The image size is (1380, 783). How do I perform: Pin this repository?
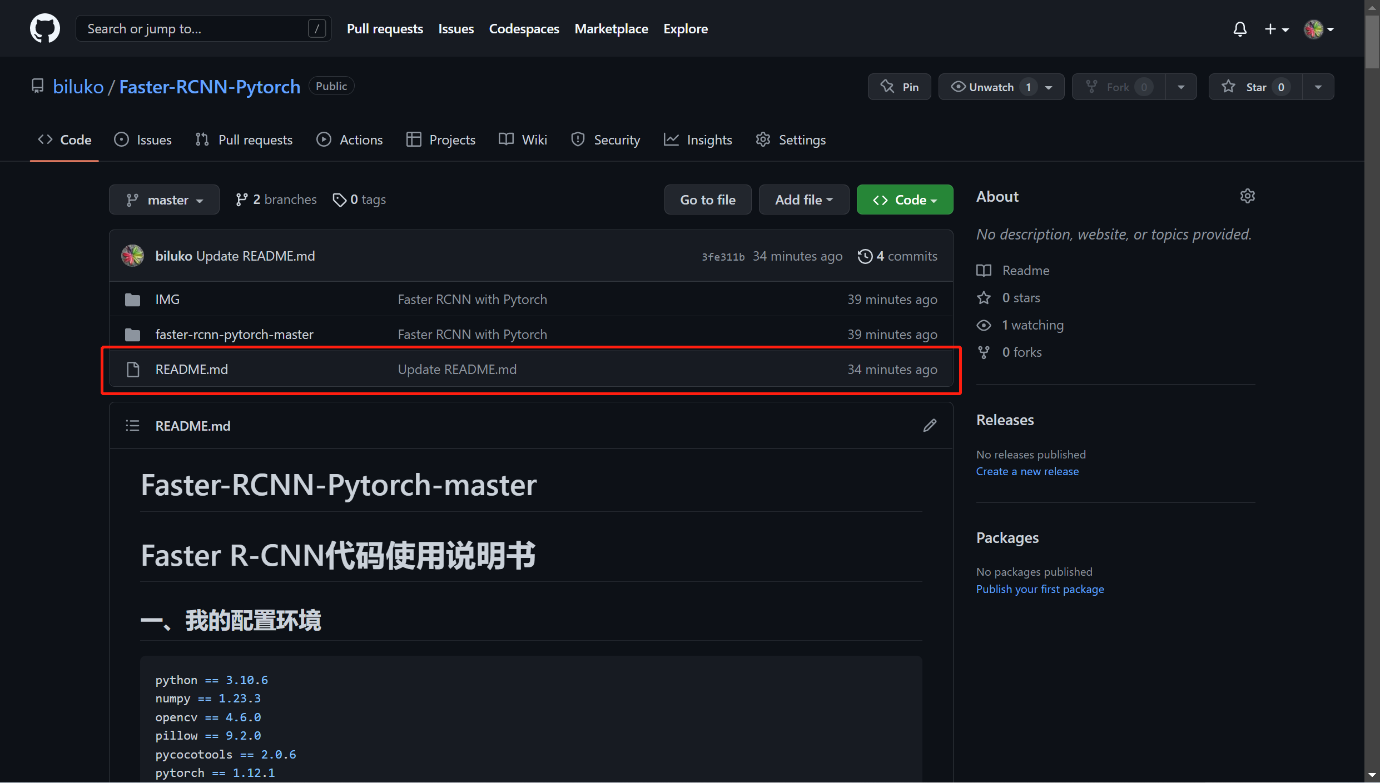click(x=899, y=87)
